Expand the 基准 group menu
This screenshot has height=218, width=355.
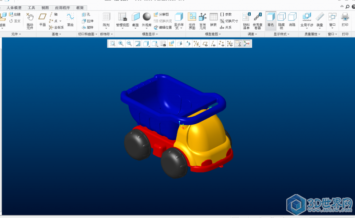pos(56,34)
